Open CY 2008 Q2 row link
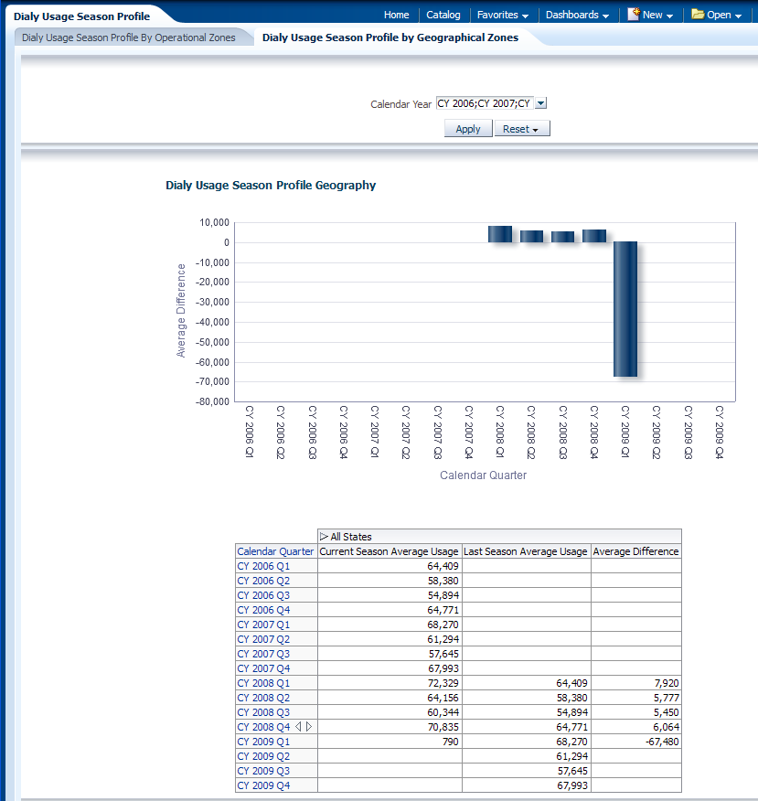This screenshot has height=801, width=758. (263, 698)
